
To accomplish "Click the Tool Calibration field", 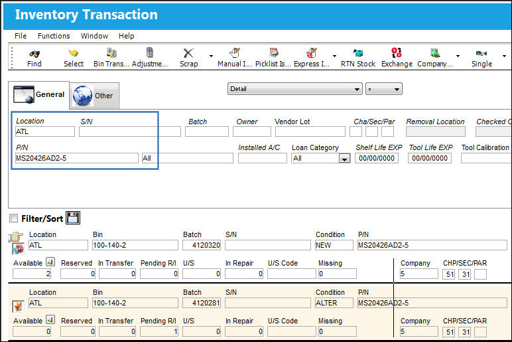I will [486, 158].
